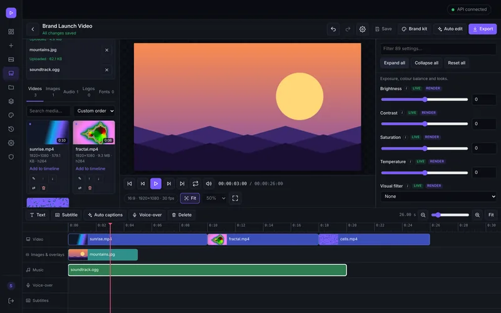Screen dimensions: 501x313
Task: Go back with the arrow beside Brand Launch Video
Action: (33, 29)
